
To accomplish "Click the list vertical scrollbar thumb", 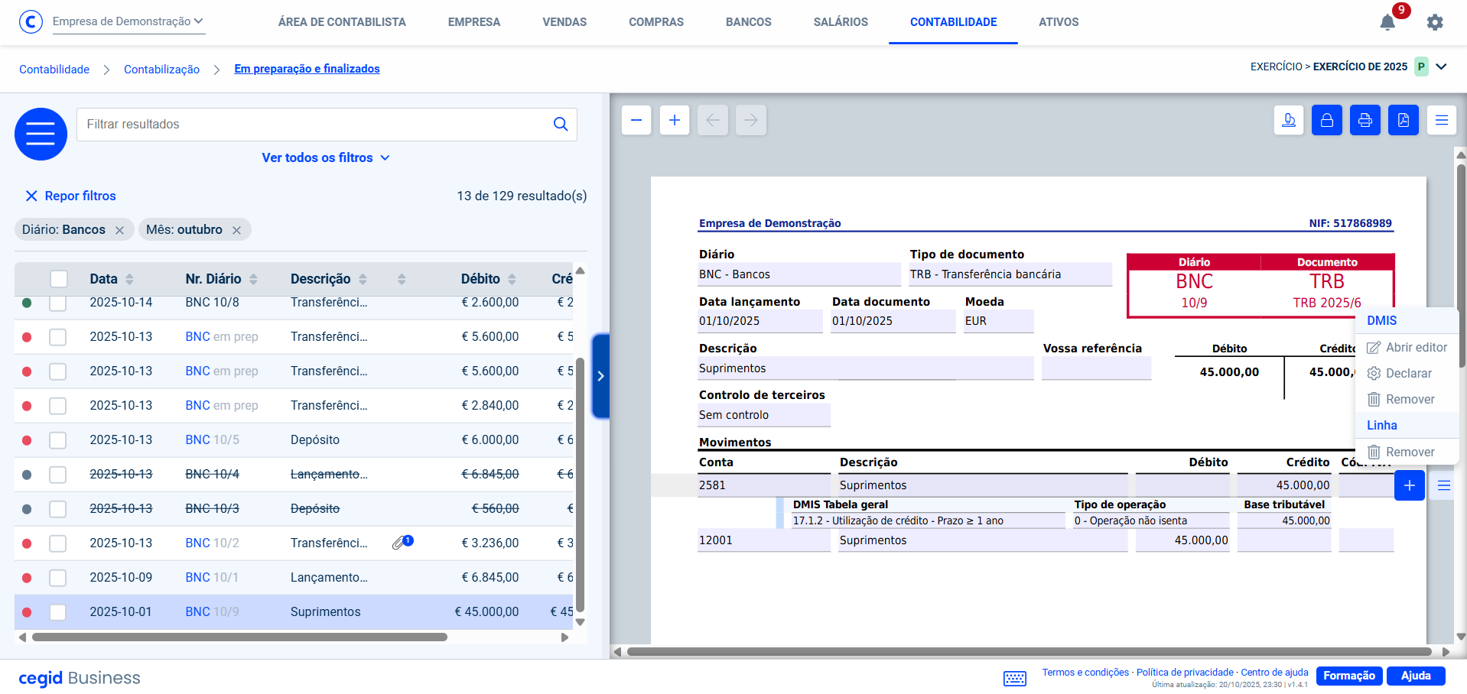I will (x=580, y=485).
